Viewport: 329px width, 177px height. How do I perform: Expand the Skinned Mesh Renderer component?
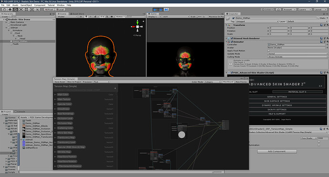pos(226,38)
